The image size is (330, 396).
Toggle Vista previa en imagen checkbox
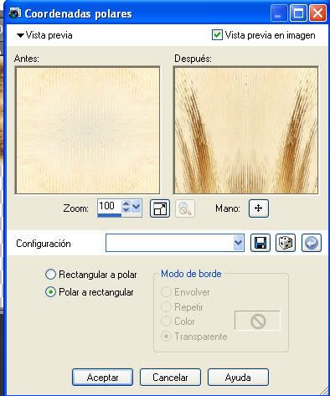[x=217, y=35]
